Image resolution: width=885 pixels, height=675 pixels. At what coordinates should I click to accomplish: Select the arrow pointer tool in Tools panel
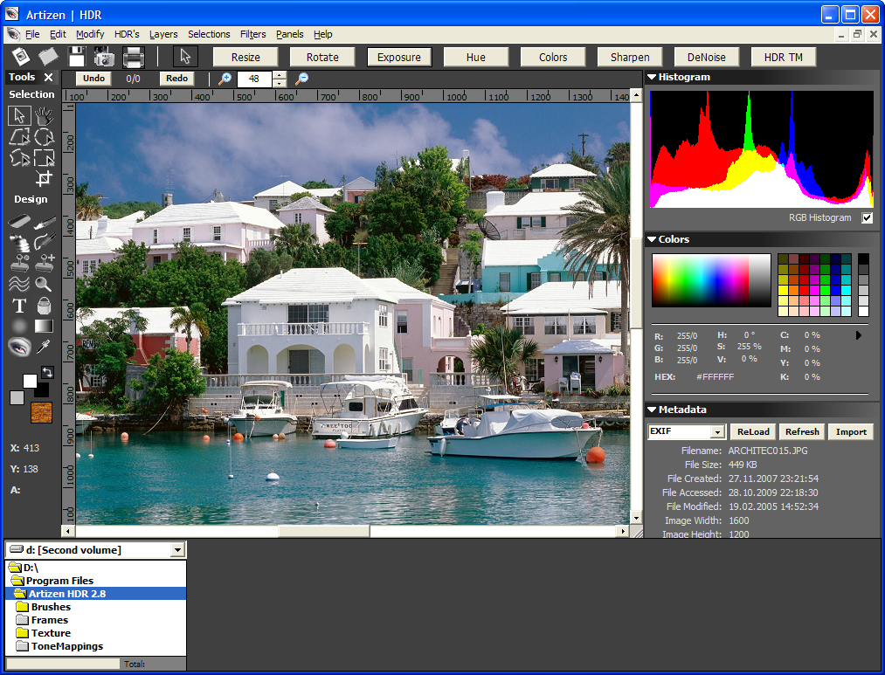pyautogui.click(x=19, y=115)
